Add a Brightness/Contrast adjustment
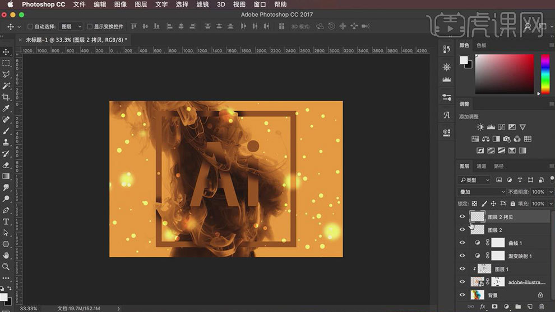Viewport: 555px width, 312px height. (x=480, y=127)
